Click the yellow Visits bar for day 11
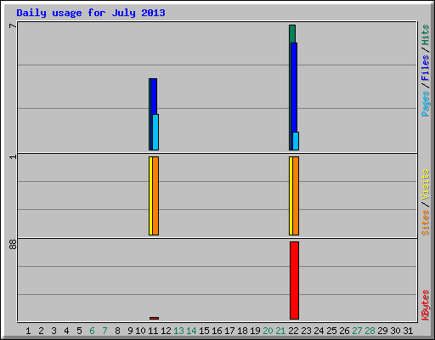The width and height of the screenshot is (435, 340). pyautogui.click(x=150, y=195)
